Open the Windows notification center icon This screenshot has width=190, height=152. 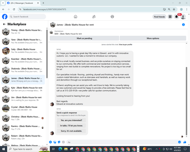click(x=185, y=149)
